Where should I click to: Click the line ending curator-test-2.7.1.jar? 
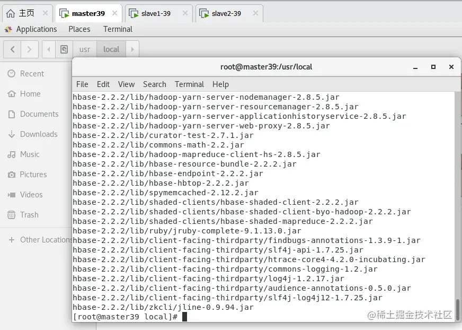pyautogui.click(x=163, y=135)
